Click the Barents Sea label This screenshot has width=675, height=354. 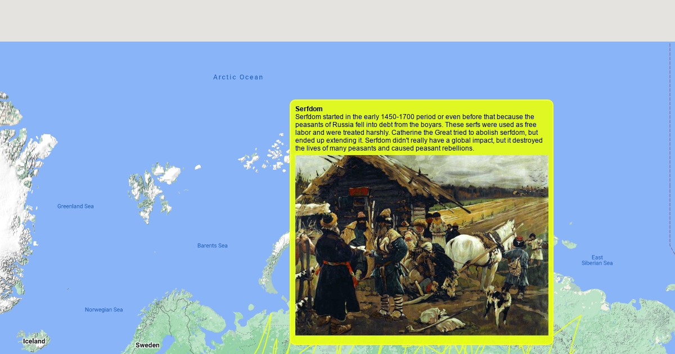(x=213, y=246)
